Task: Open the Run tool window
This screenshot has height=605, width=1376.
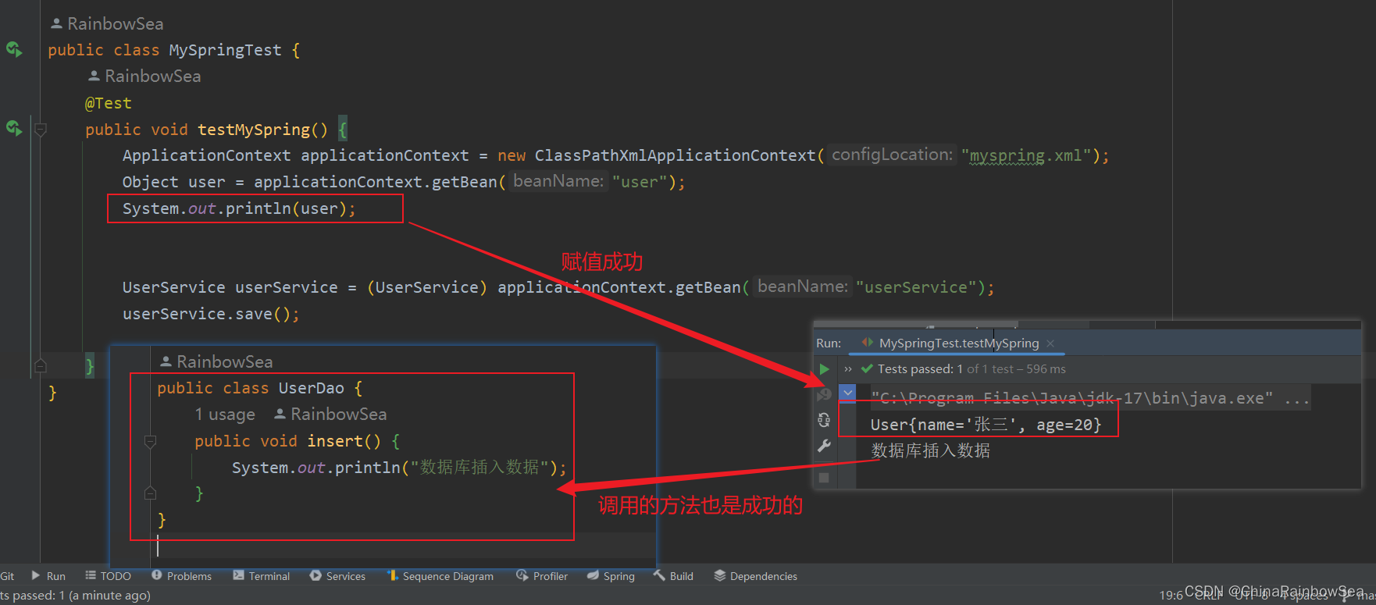Action: 48,576
